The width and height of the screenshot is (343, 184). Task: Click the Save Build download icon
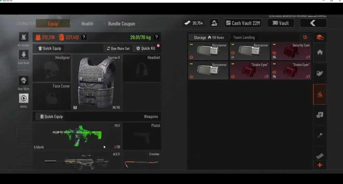tap(24, 55)
